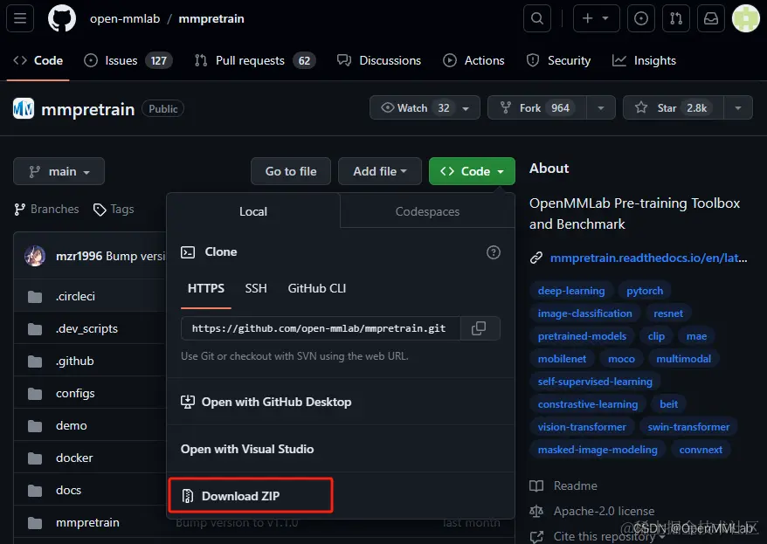767x544 pixels.
Task: Expand the Star lists arrow
Action: tap(737, 107)
